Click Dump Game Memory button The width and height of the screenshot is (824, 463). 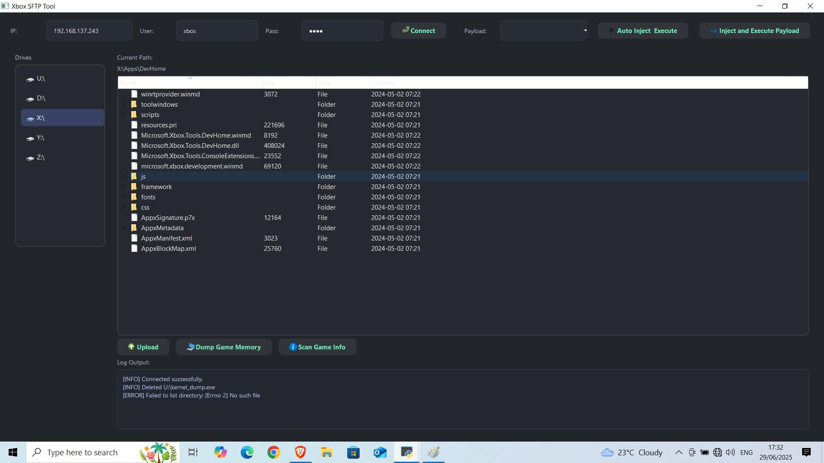[x=224, y=347]
